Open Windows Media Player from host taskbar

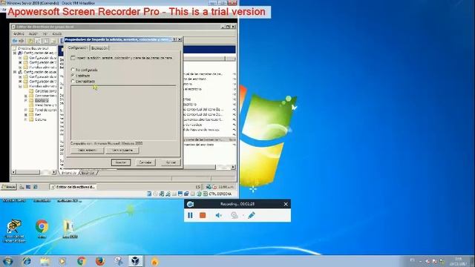pyautogui.click(x=62, y=261)
